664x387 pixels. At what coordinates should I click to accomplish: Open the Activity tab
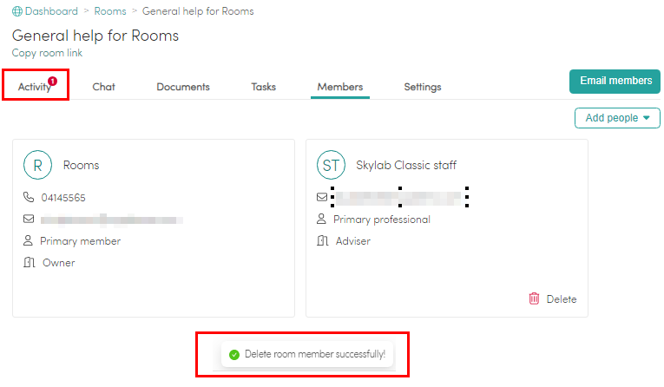click(x=36, y=87)
